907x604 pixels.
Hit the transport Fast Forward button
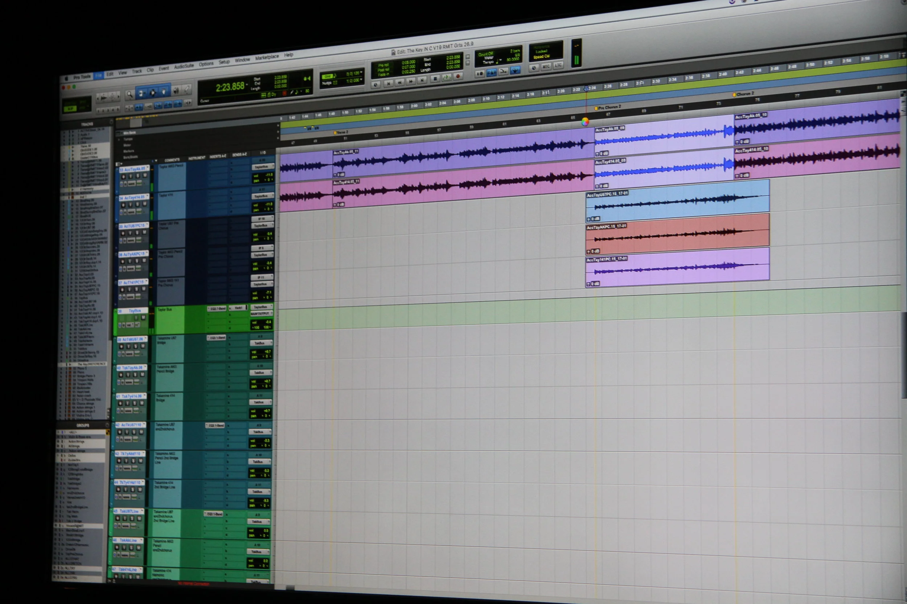tap(411, 81)
